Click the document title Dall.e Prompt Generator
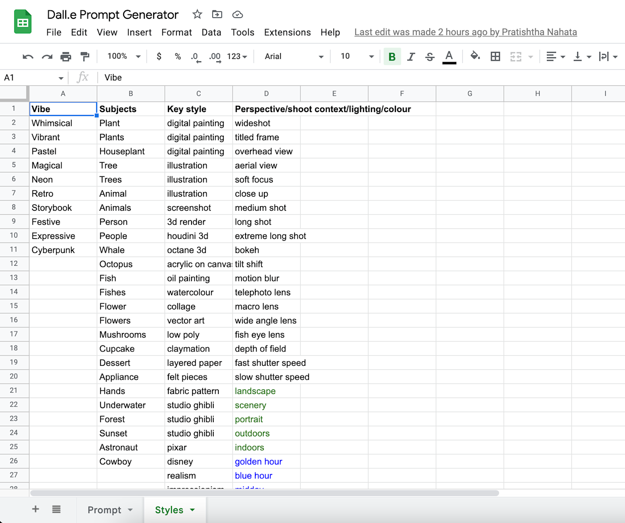 [113, 15]
